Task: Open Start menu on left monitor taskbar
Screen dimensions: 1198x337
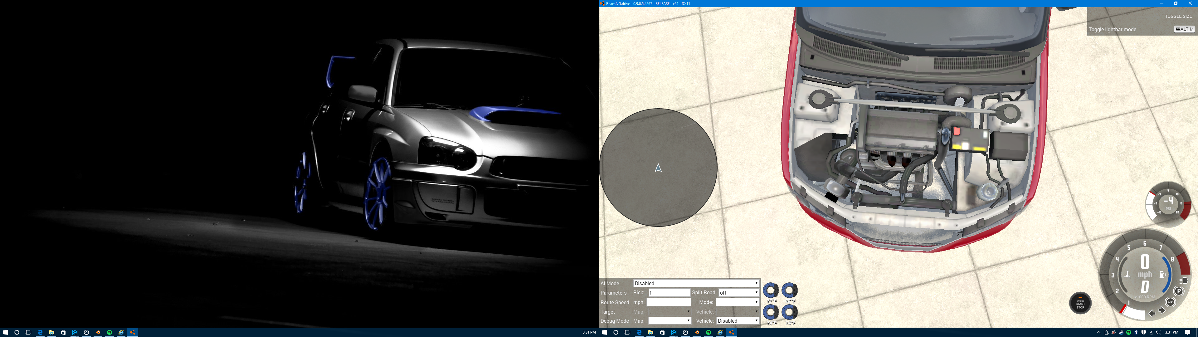Action: click(6, 332)
